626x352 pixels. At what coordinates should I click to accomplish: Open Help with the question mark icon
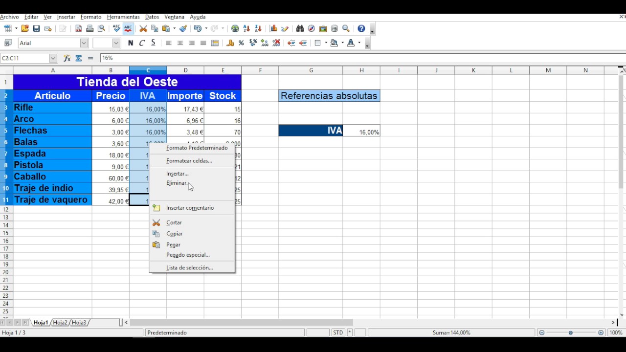pos(361,29)
